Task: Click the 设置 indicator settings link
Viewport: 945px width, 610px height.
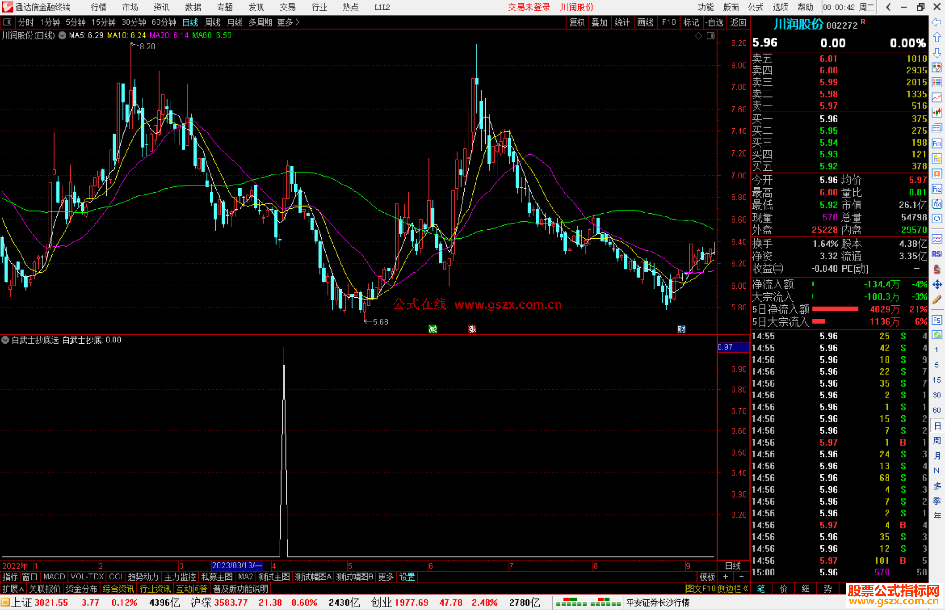Action: point(407,577)
